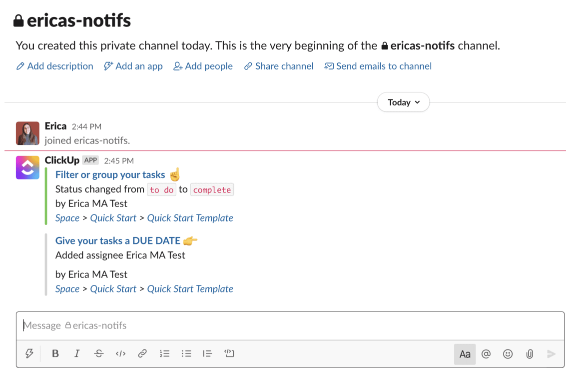
Task: Open Filter or group your tasks
Action: (x=110, y=174)
